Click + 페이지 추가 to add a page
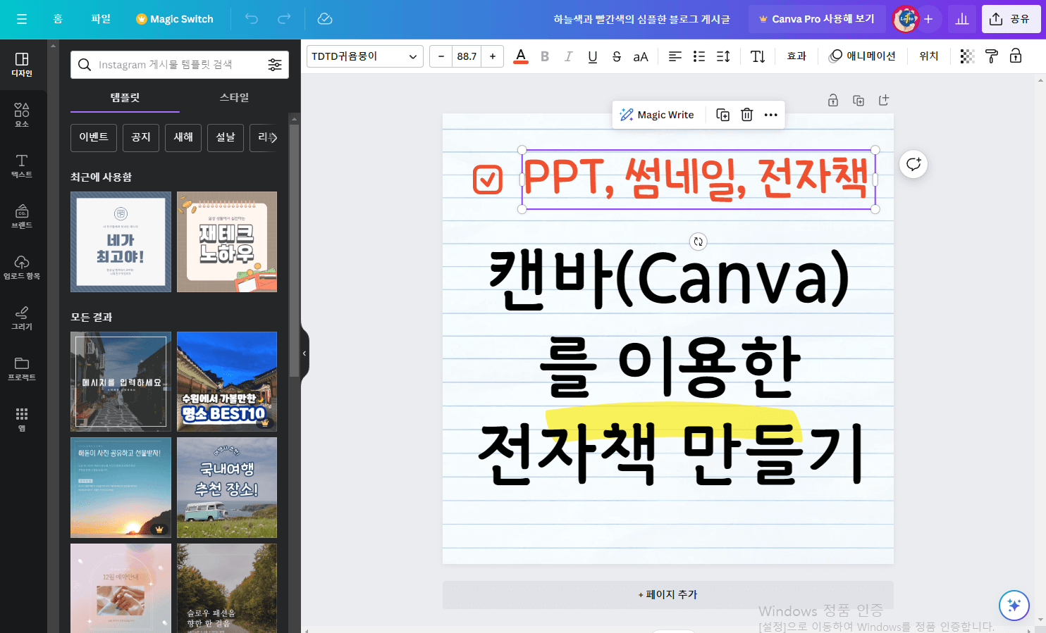This screenshot has height=633, width=1046. [x=667, y=595]
